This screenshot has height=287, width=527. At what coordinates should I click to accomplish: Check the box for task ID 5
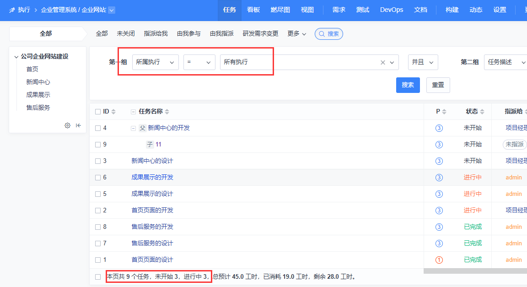[98, 194]
